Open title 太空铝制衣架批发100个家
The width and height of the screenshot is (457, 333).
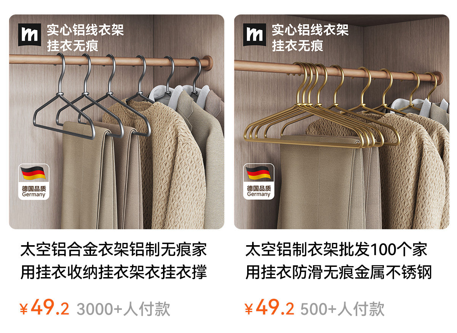point(336,250)
